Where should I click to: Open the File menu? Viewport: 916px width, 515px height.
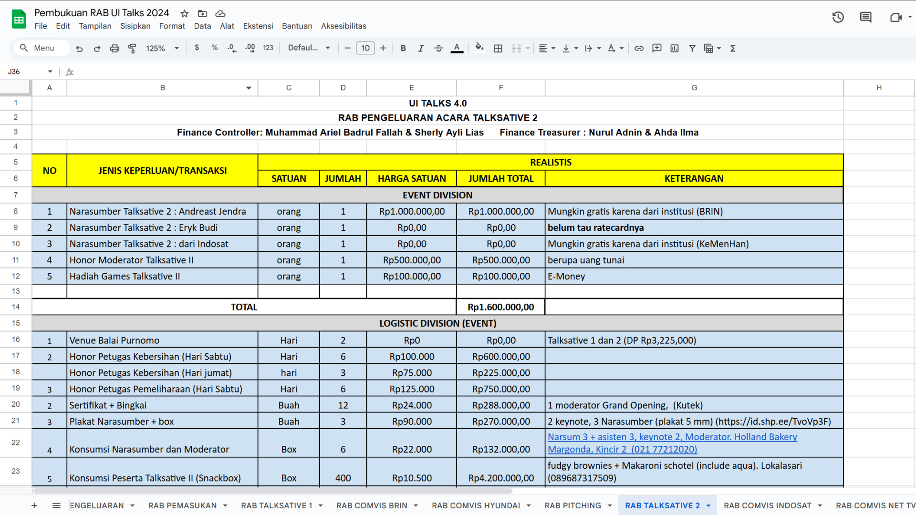[x=41, y=26]
